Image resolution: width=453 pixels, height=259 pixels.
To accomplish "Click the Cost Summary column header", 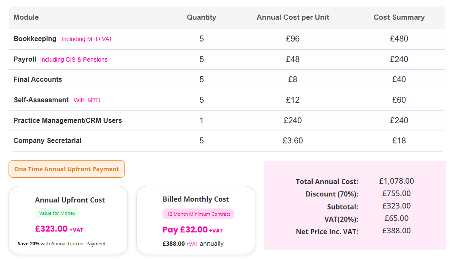I will point(399,17).
